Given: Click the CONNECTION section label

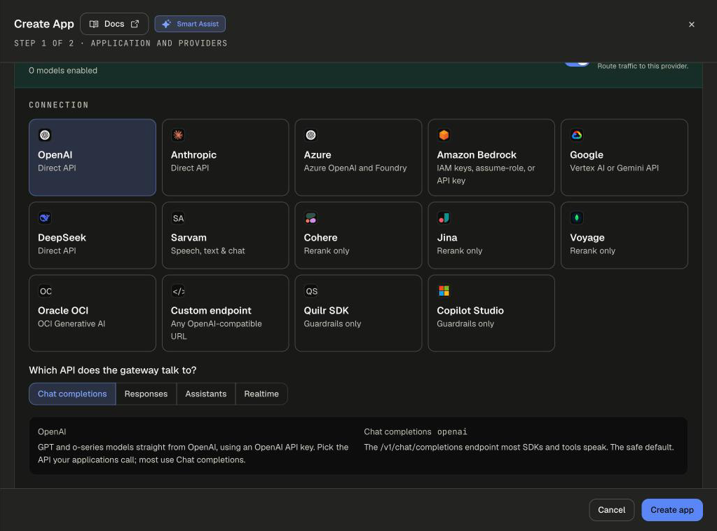Looking at the screenshot, I should (59, 105).
